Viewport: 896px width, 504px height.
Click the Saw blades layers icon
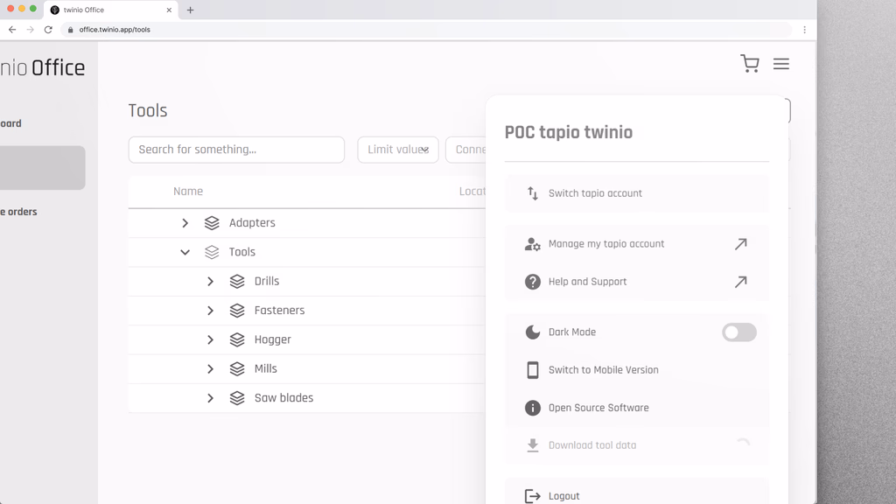click(x=237, y=398)
